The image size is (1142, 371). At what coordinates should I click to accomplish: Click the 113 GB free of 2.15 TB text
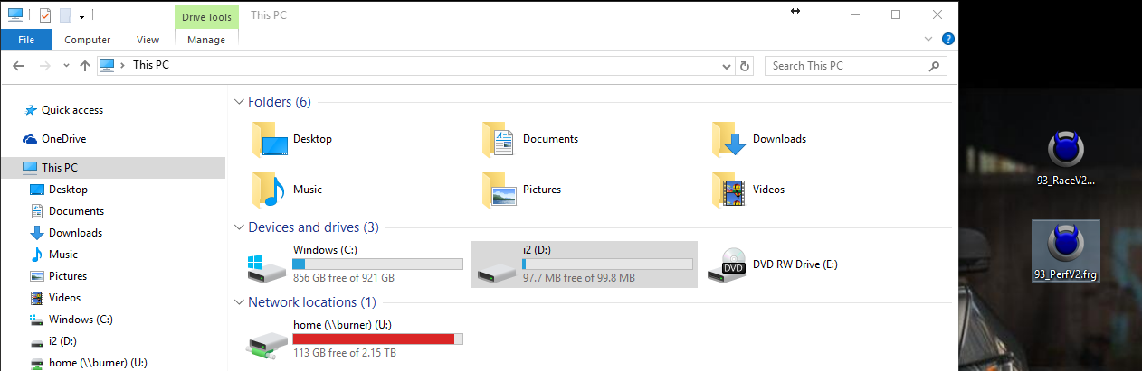[x=344, y=353]
